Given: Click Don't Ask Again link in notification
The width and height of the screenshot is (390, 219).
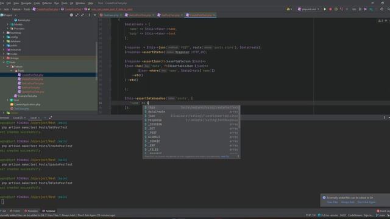Looking at the screenshot, I should tap(366, 202).
